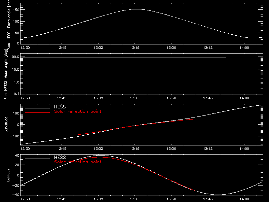Click the Latitude axis title

(x=8, y=175)
